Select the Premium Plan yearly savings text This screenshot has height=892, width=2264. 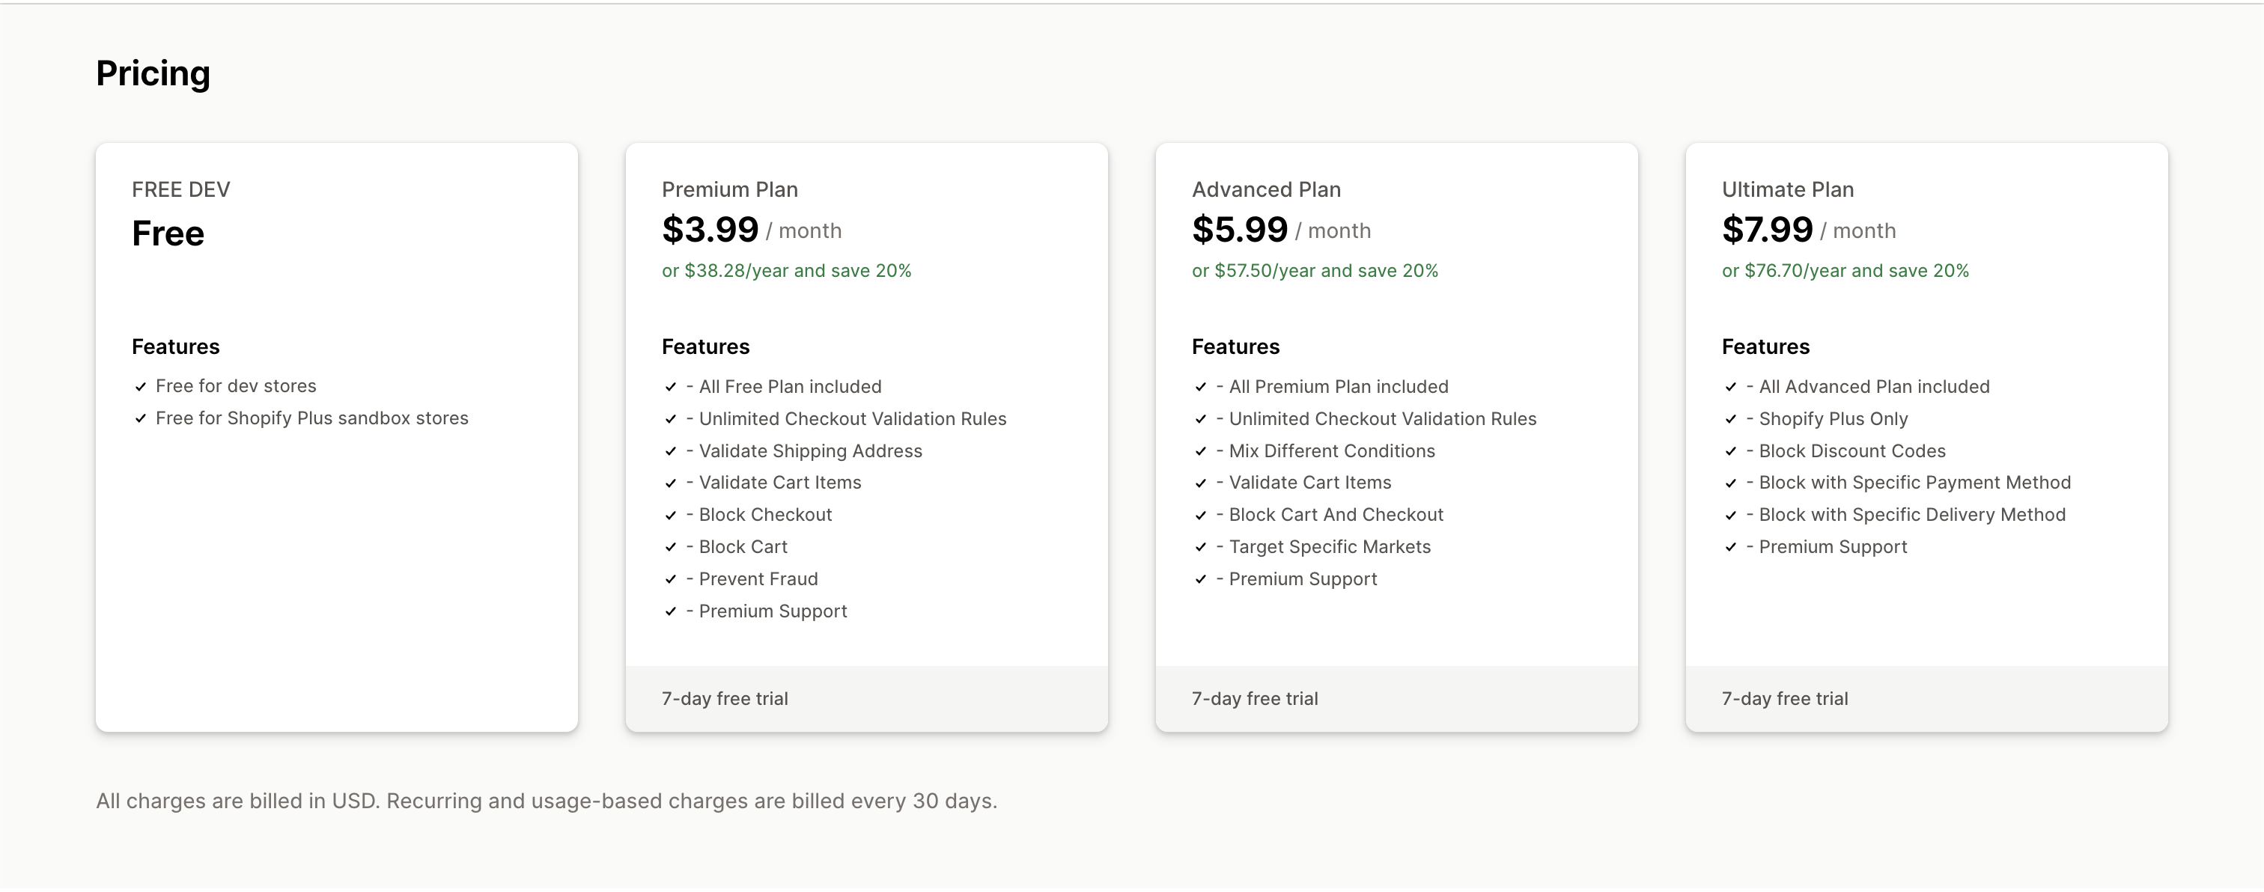(x=785, y=271)
